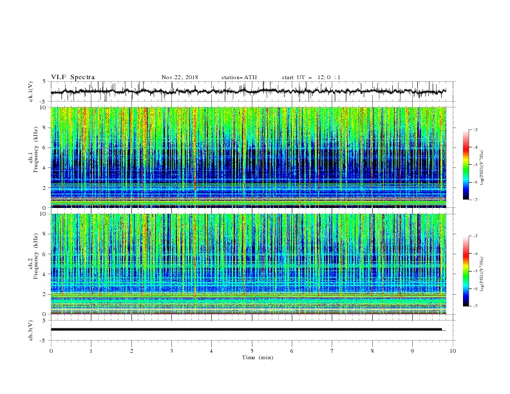Screen dimensions: 510x394
Task: Click time axis tick label "3"
Action: click(x=172, y=351)
